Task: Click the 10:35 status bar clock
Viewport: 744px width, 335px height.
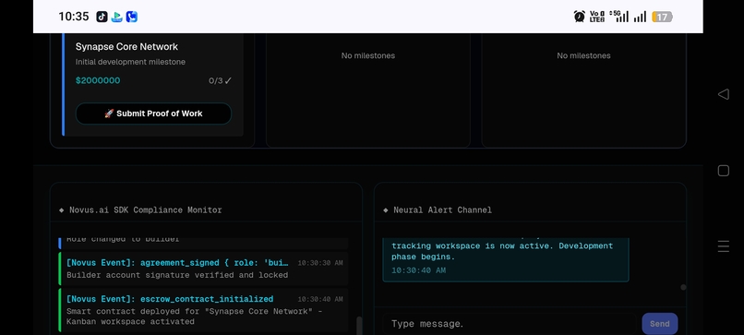Action: point(74,17)
